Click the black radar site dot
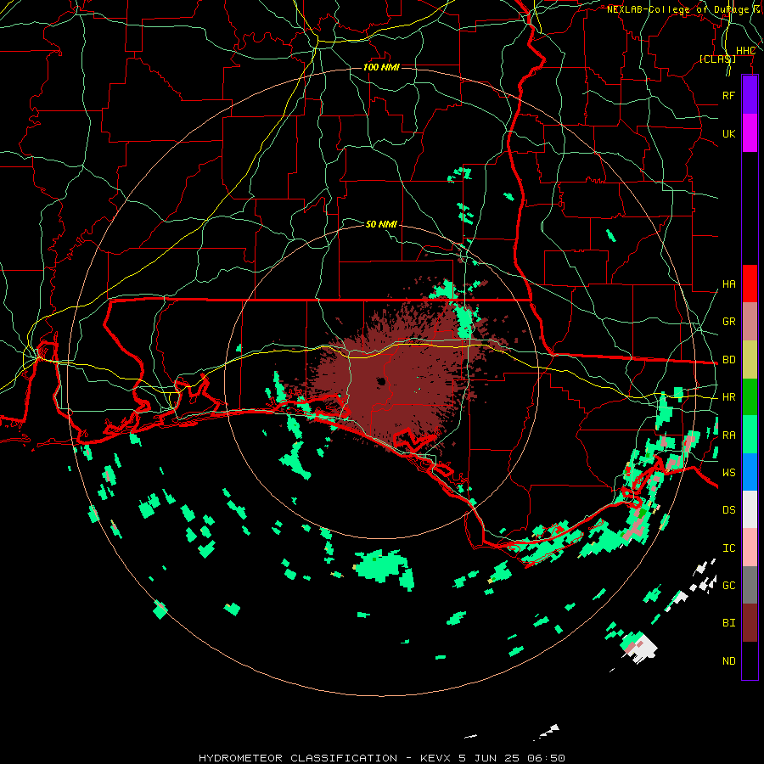This screenshot has width=764, height=764. click(x=381, y=381)
